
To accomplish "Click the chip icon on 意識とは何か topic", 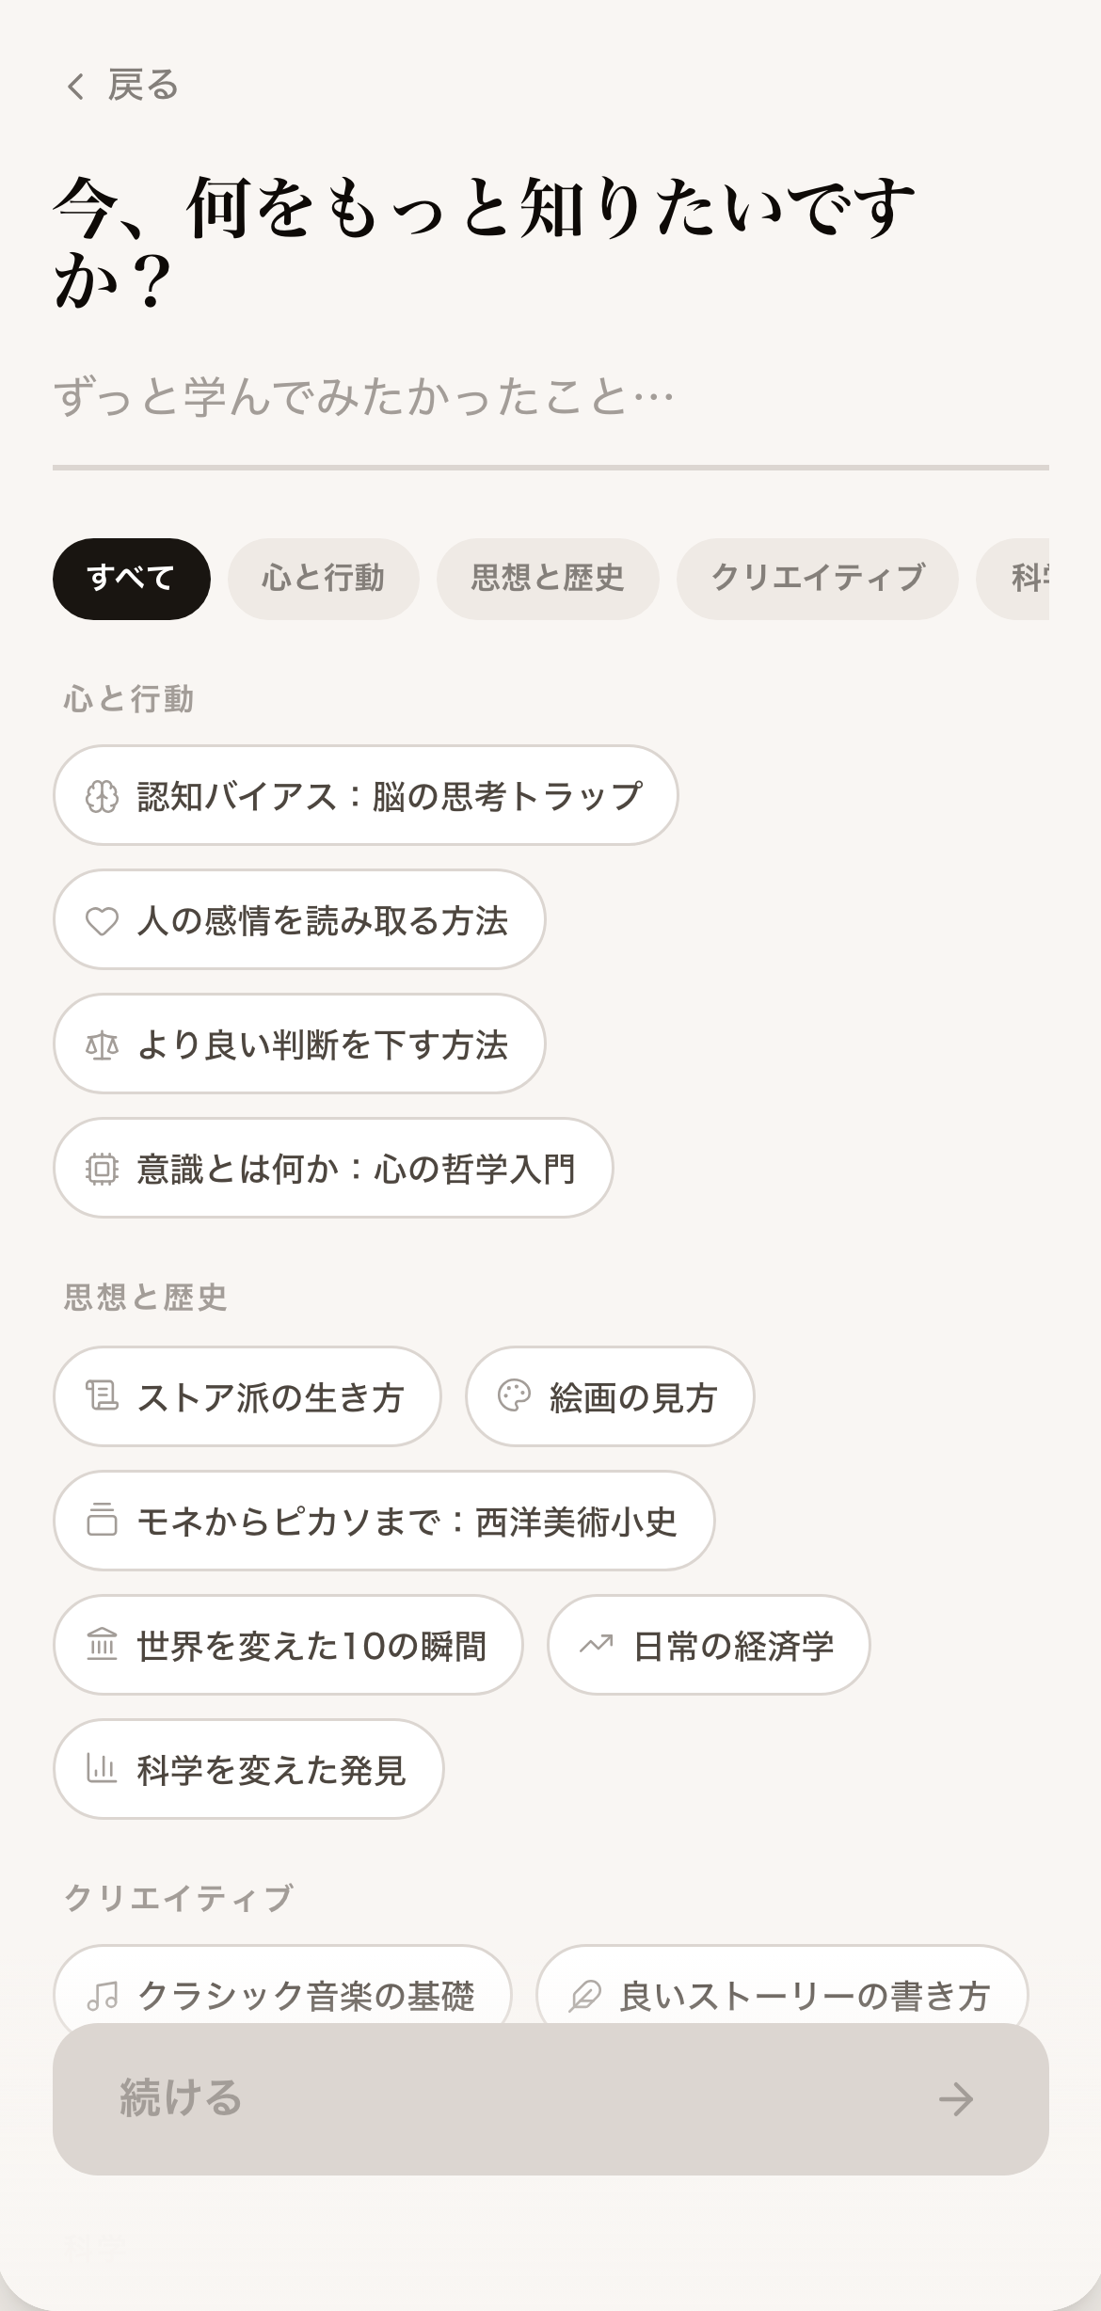I will pos(102,1169).
